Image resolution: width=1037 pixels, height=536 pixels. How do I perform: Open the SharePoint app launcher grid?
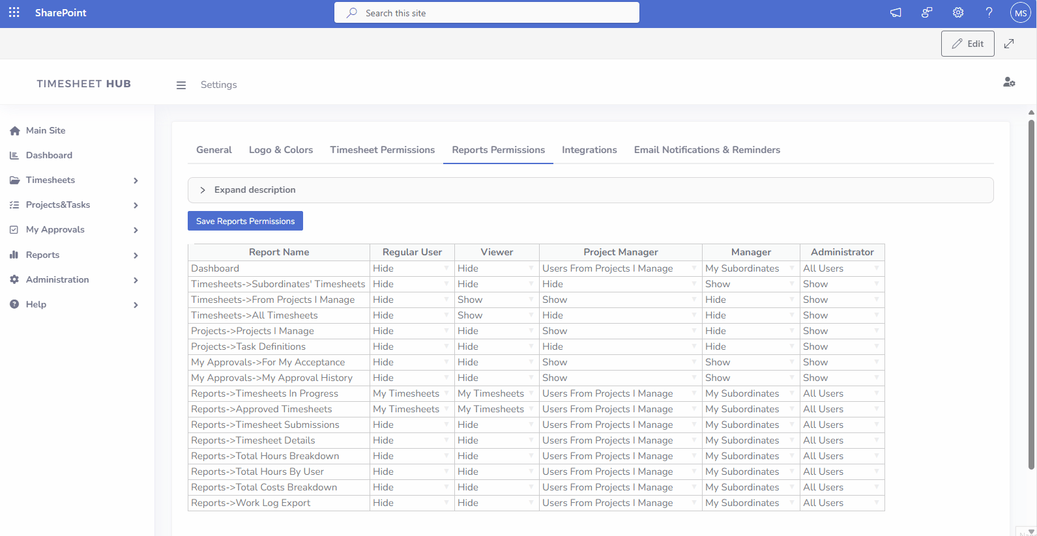pos(14,12)
